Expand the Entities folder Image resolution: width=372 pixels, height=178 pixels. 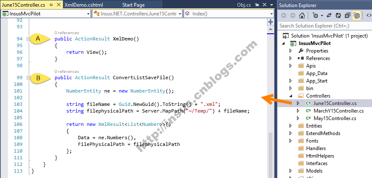(x=291, y=126)
